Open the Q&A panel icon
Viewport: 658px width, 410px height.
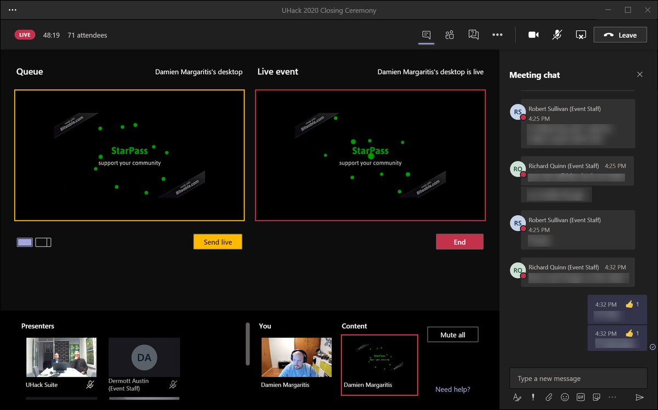(474, 35)
